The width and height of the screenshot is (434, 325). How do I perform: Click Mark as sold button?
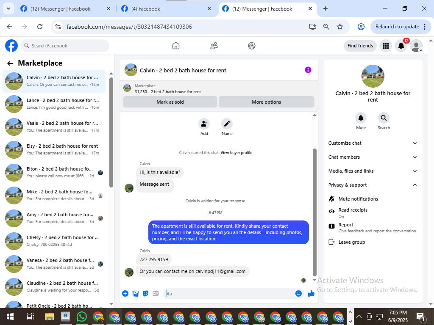(170, 102)
